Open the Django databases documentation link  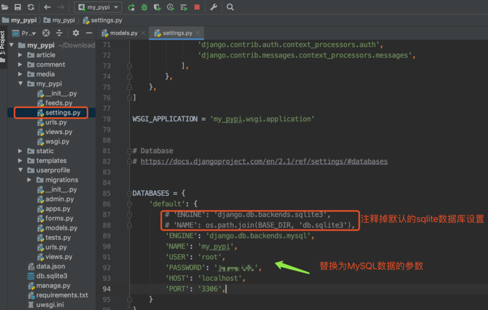(x=264, y=161)
